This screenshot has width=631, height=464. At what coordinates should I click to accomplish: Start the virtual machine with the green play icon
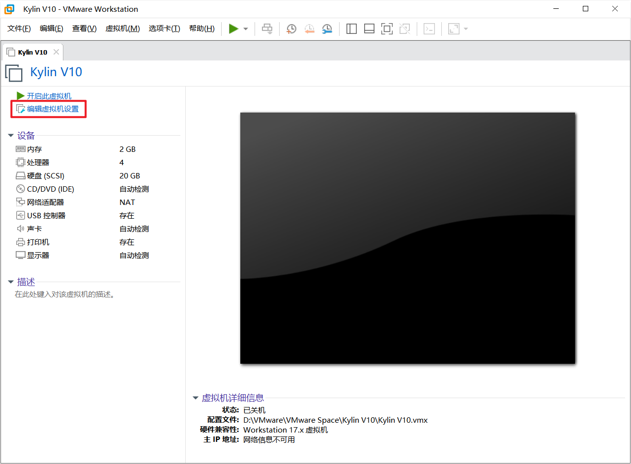(x=234, y=29)
